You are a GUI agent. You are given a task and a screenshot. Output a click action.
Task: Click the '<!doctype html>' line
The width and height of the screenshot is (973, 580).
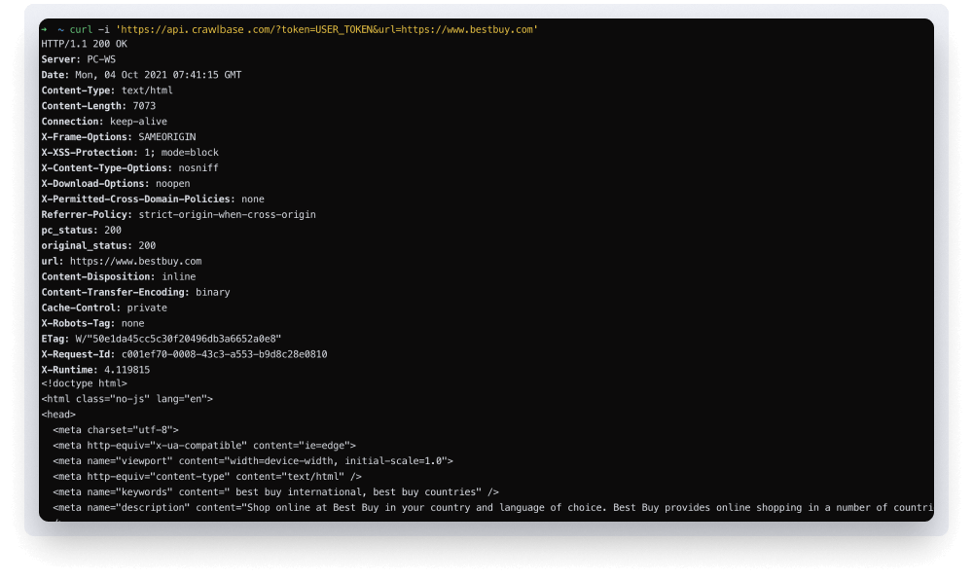pos(84,383)
